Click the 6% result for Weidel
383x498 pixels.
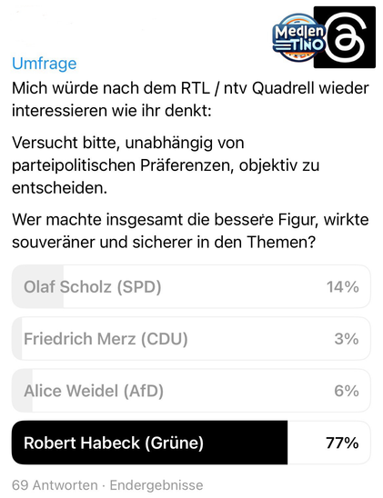point(347,391)
